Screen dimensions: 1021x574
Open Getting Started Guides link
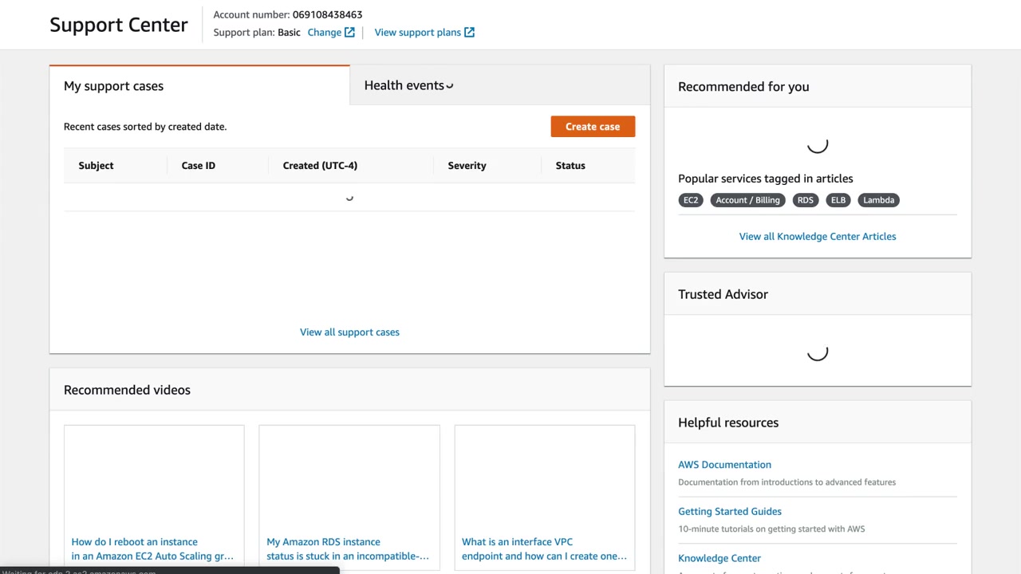[729, 512]
